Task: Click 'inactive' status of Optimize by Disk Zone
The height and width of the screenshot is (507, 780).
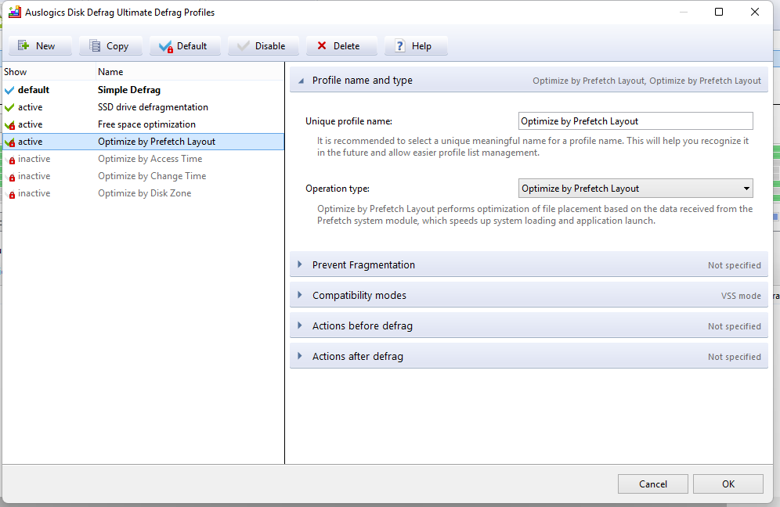Action: 34,193
